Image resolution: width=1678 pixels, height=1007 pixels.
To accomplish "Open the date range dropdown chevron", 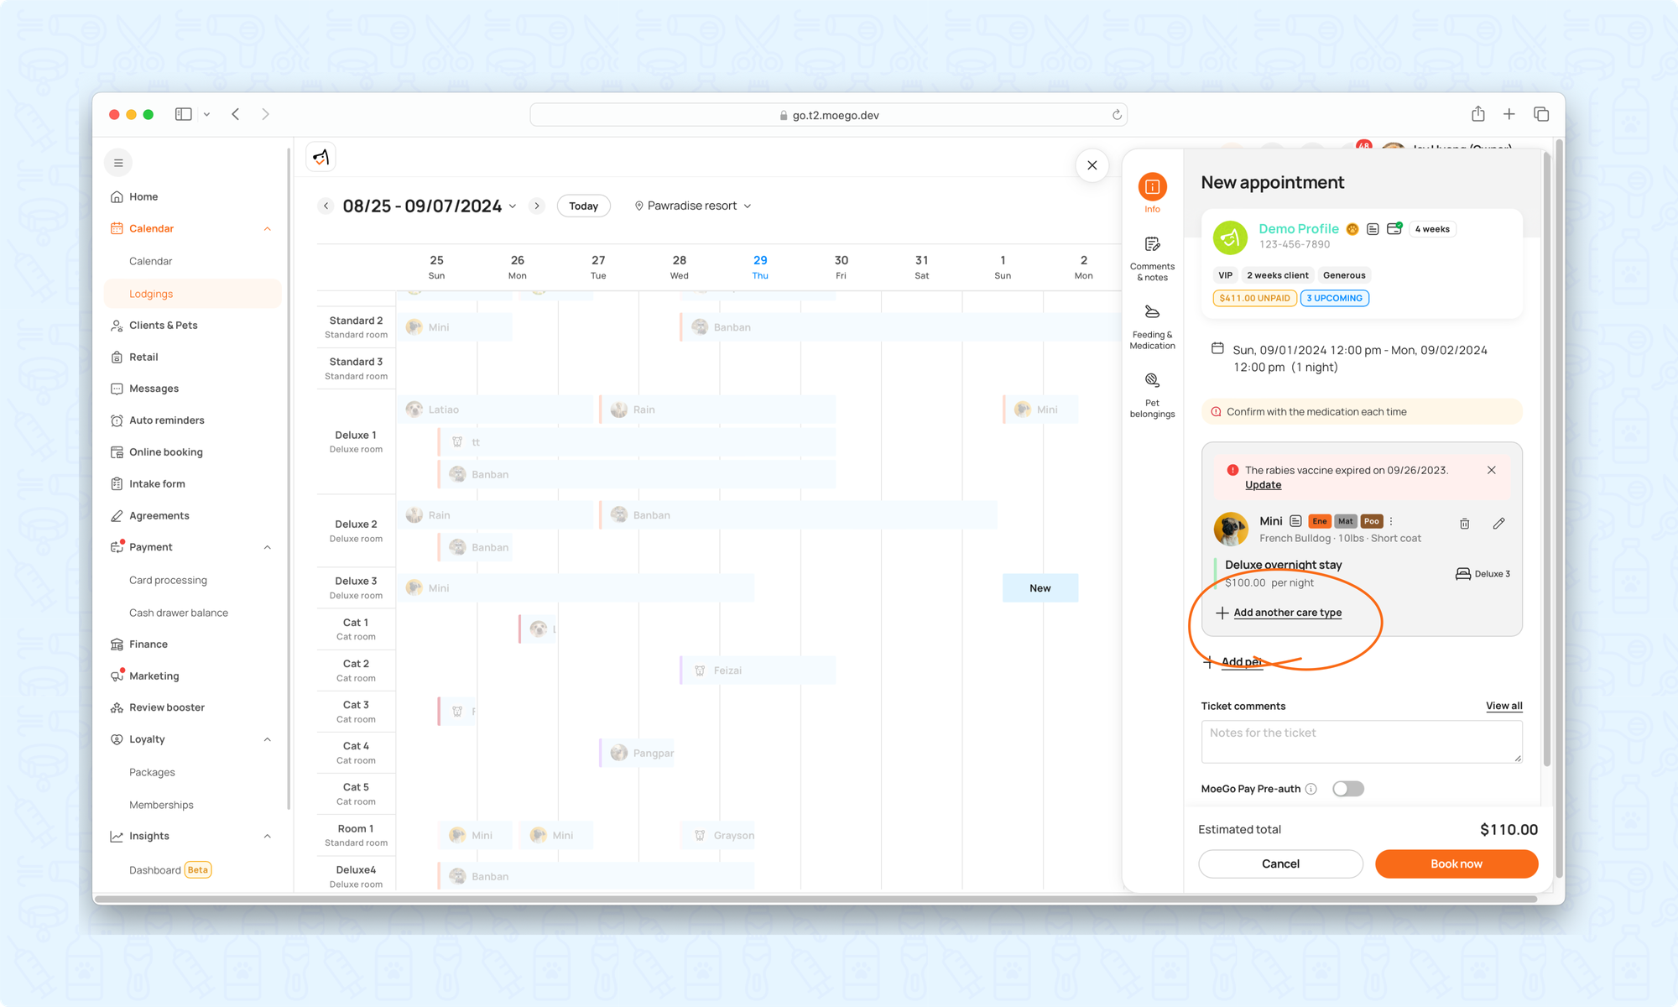I will [513, 206].
